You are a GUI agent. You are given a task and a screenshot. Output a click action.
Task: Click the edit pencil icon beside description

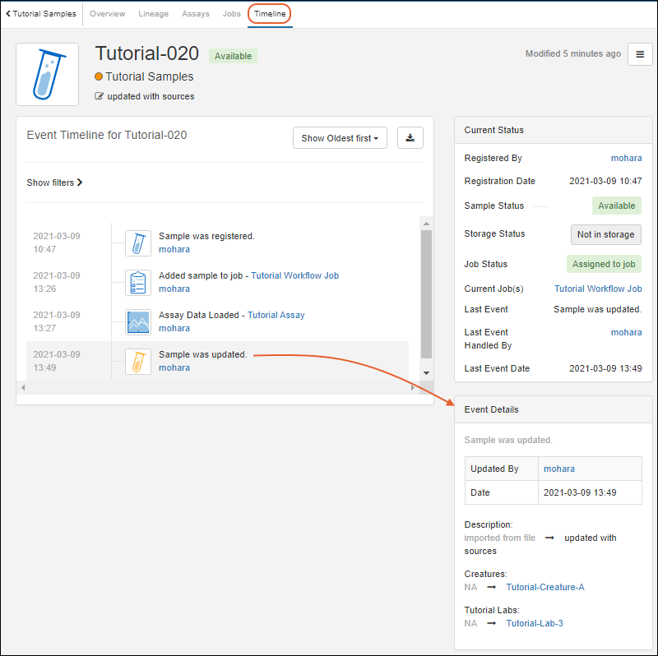pyautogui.click(x=100, y=96)
